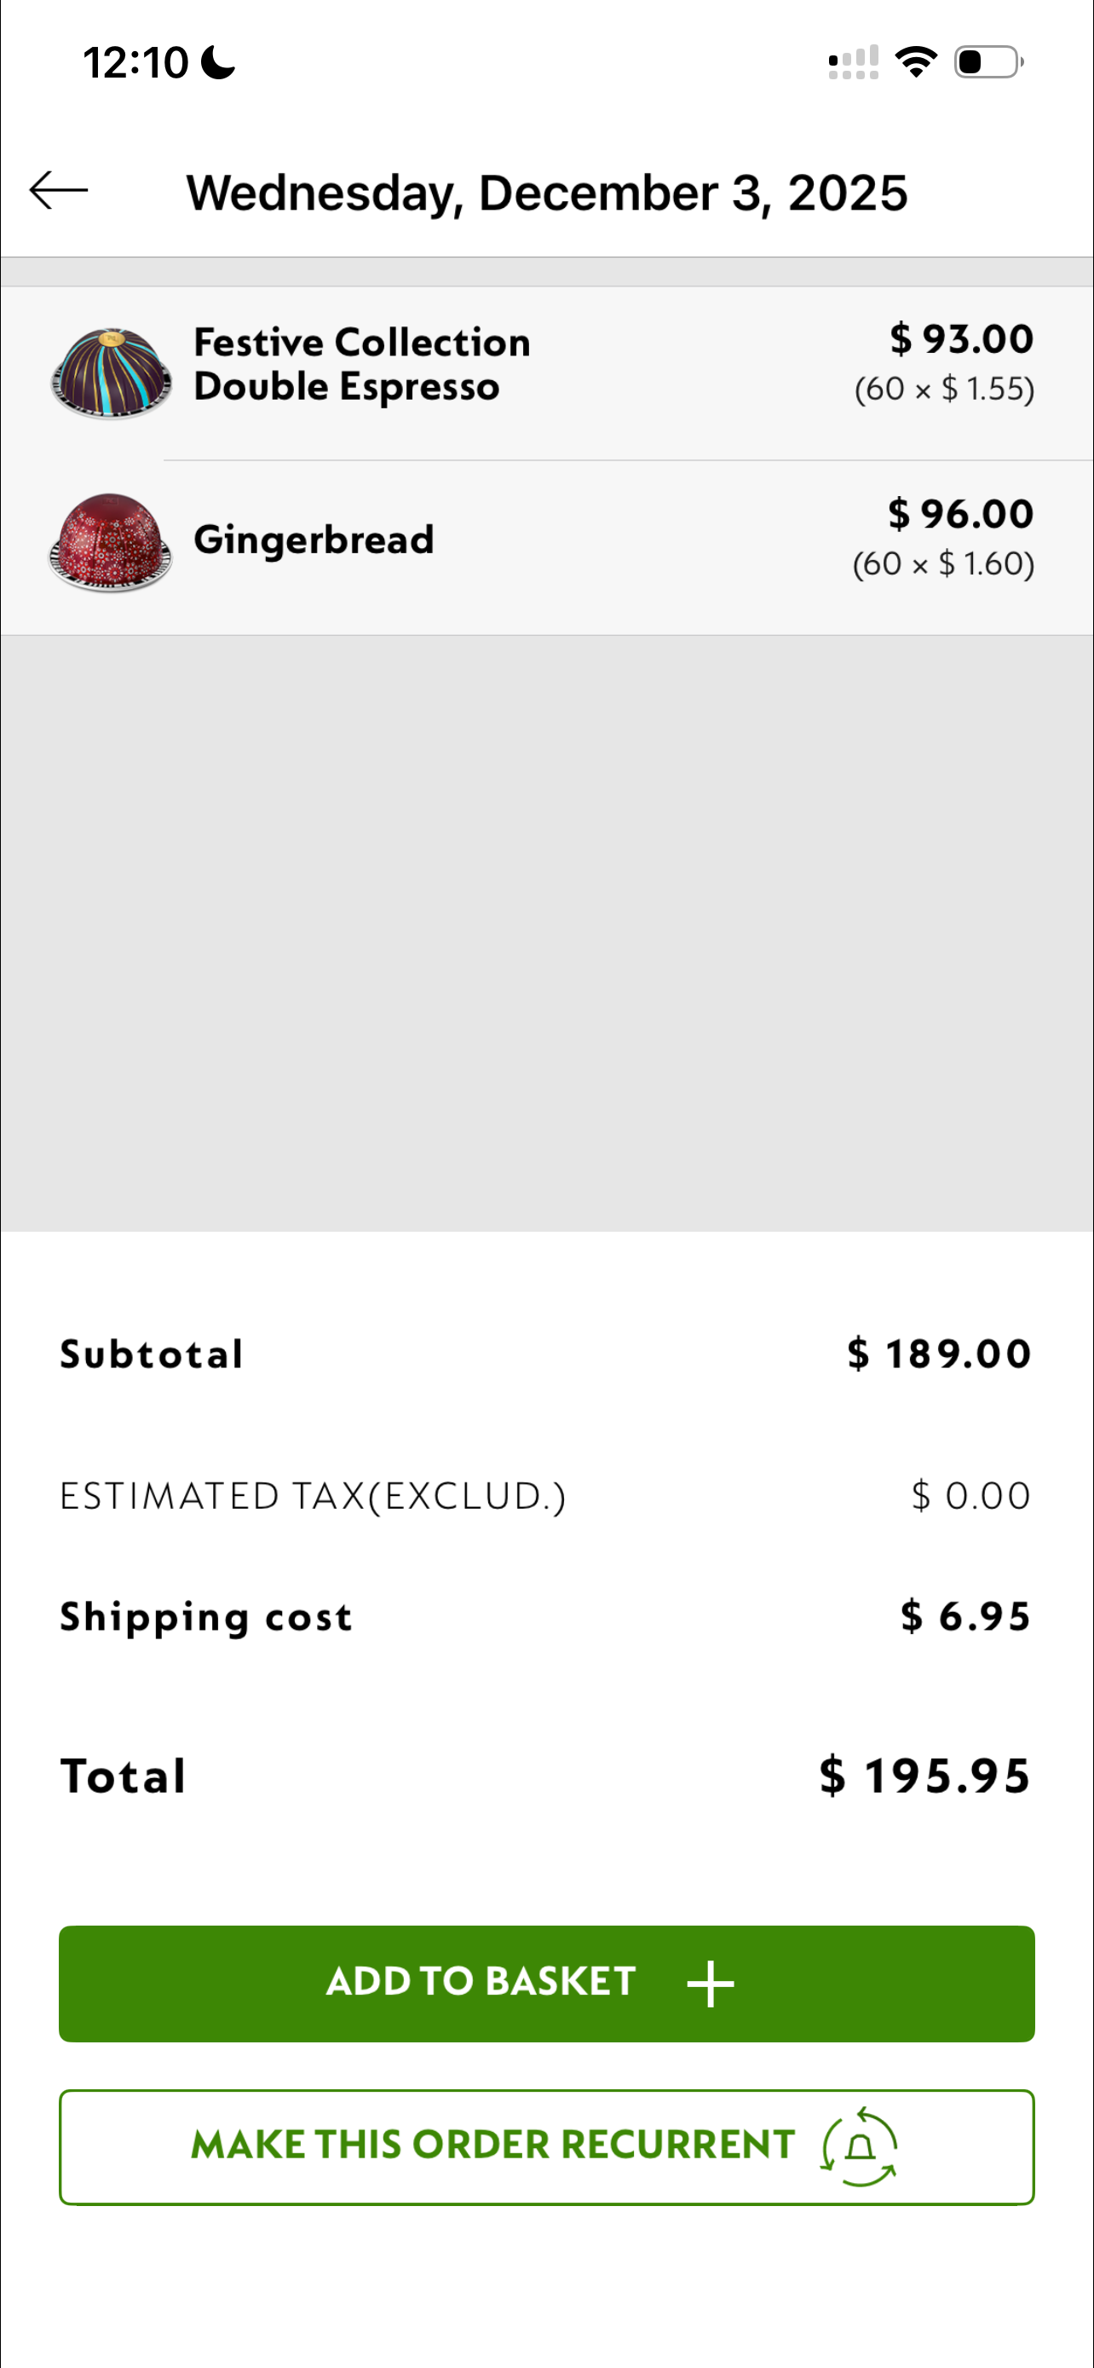Tap the Do Not Disturb moon icon

coord(219,63)
